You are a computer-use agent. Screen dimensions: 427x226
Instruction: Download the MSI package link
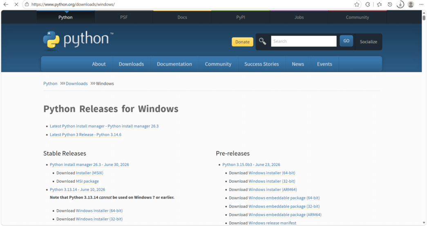coord(87,181)
